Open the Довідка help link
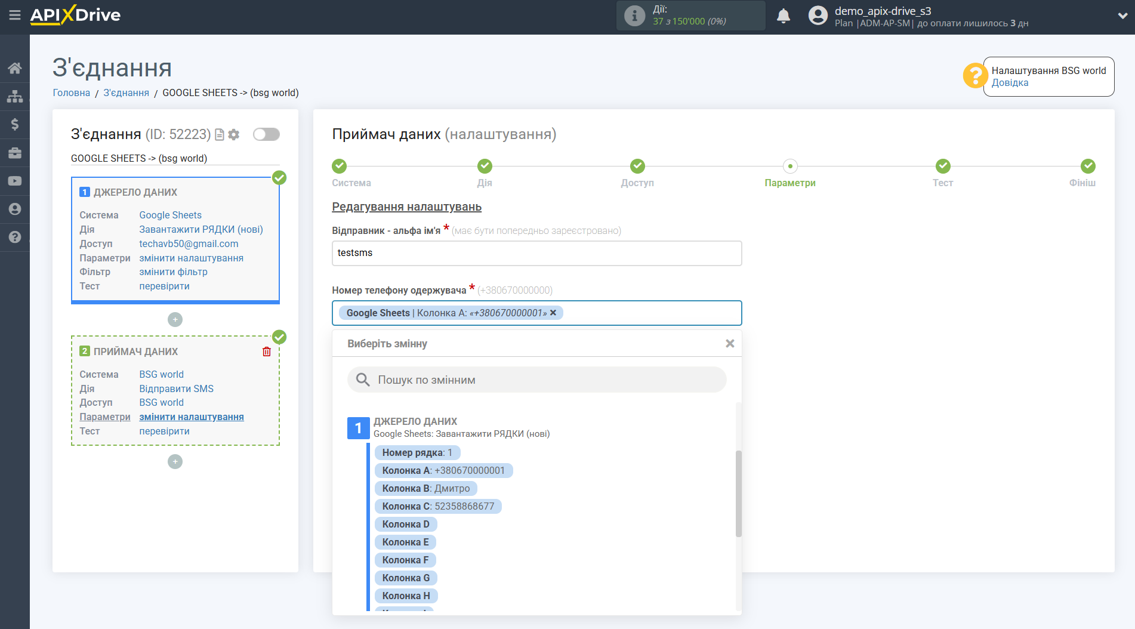This screenshot has height=629, width=1135. click(x=1010, y=83)
